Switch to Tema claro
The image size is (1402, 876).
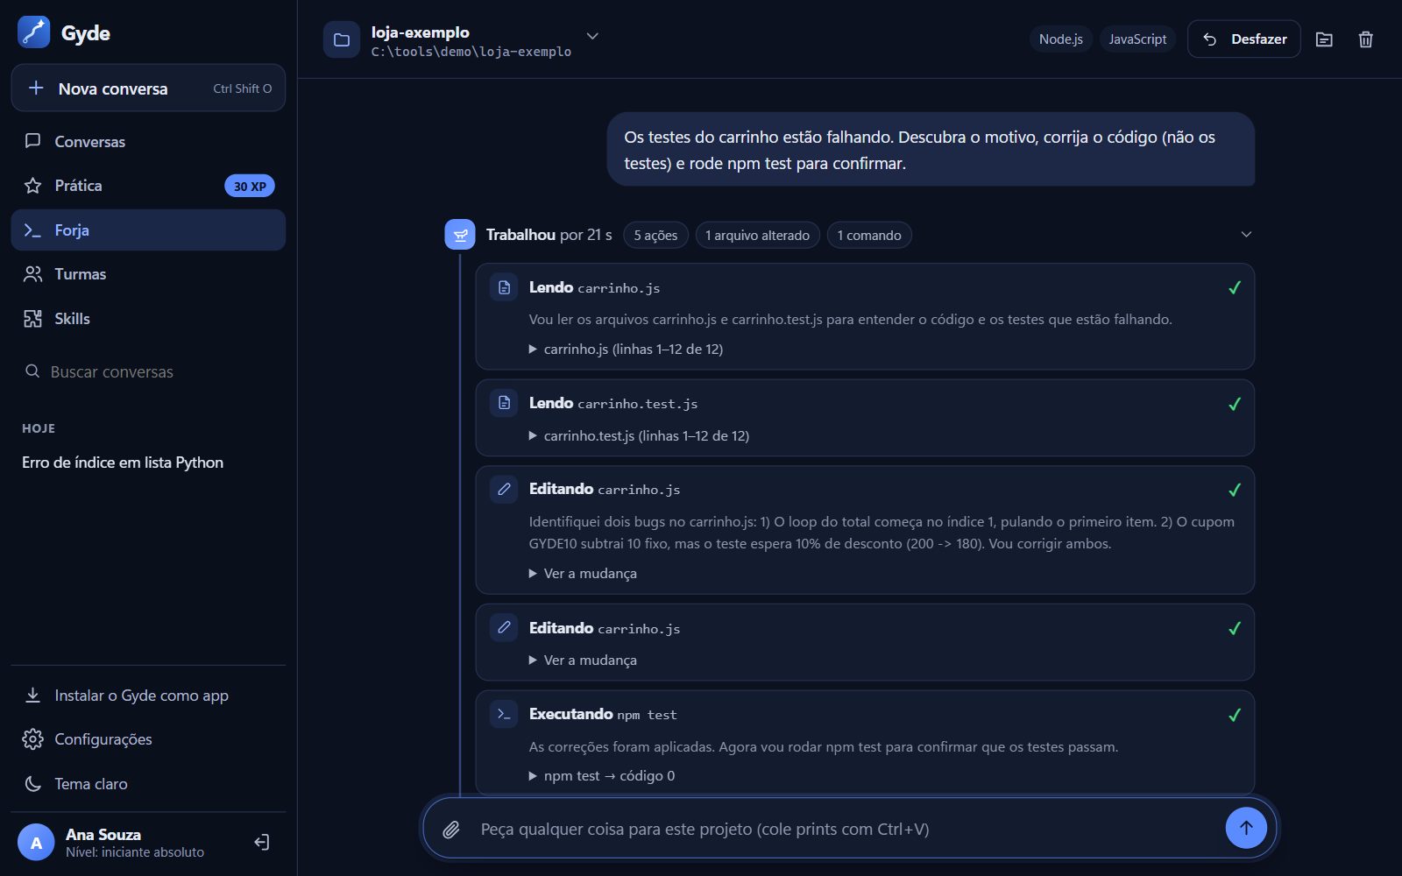click(x=148, y=784)
